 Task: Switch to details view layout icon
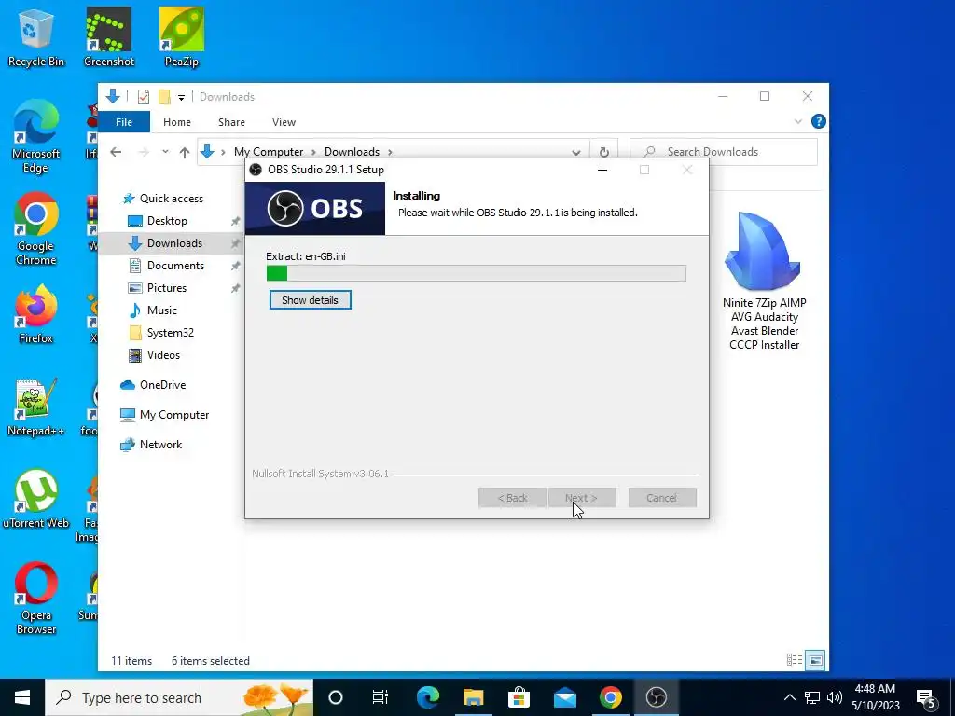point(795,660)
